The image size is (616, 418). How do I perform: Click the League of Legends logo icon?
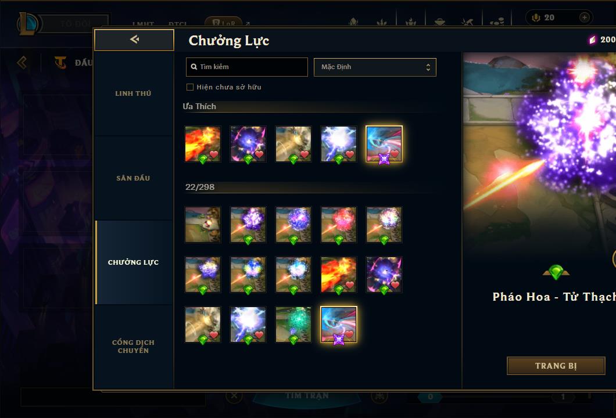27,24
